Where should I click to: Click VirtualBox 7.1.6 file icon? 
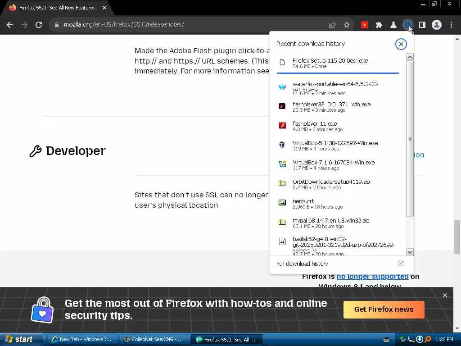coord(282,164)
